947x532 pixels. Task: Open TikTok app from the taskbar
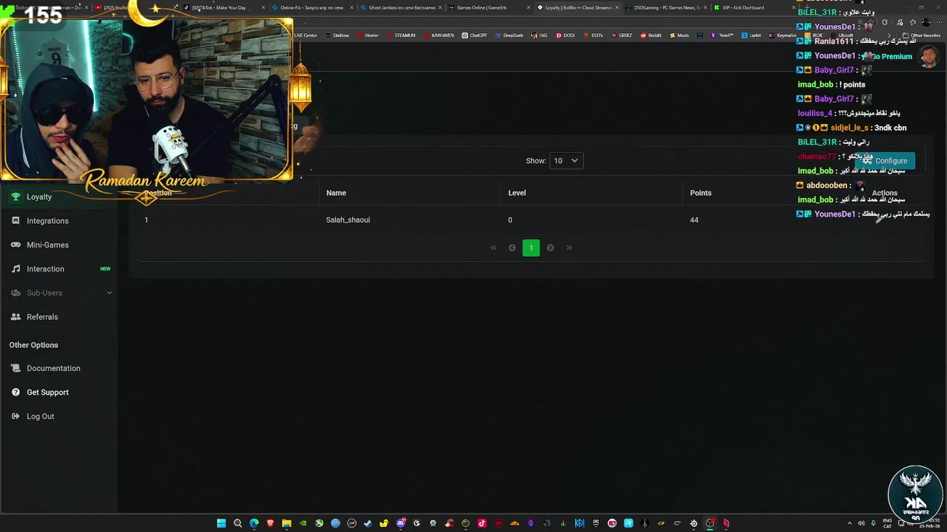pyautogui.click(x=482, y=523)
